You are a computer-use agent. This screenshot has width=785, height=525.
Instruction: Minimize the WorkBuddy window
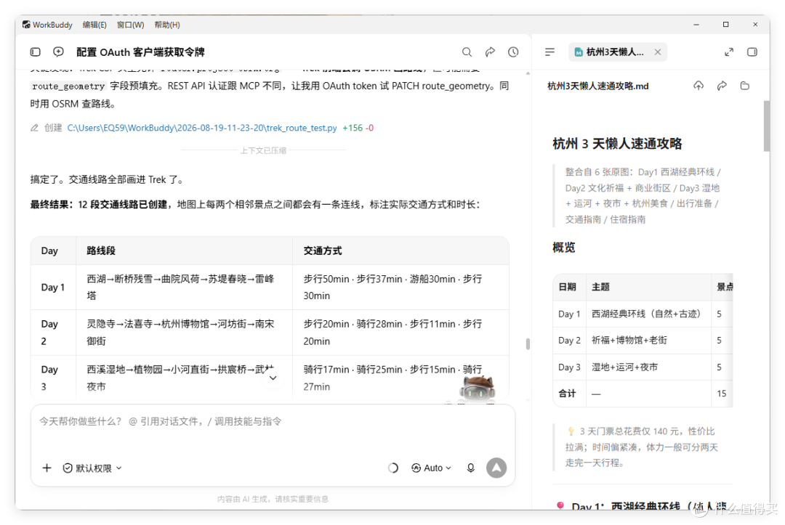point(696,25)
